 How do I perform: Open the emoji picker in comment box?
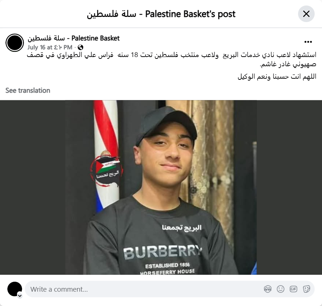(x=280, y=289)
